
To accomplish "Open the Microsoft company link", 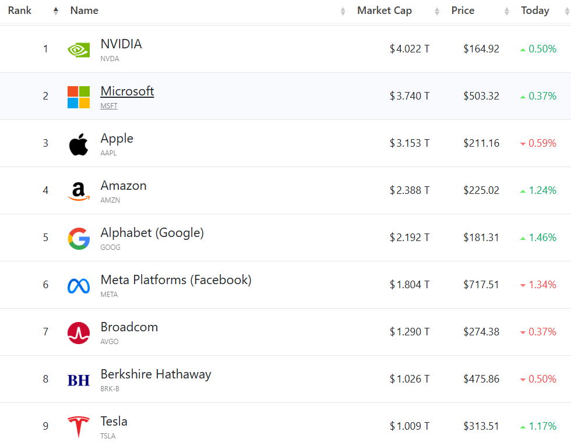I will [127, 91].
